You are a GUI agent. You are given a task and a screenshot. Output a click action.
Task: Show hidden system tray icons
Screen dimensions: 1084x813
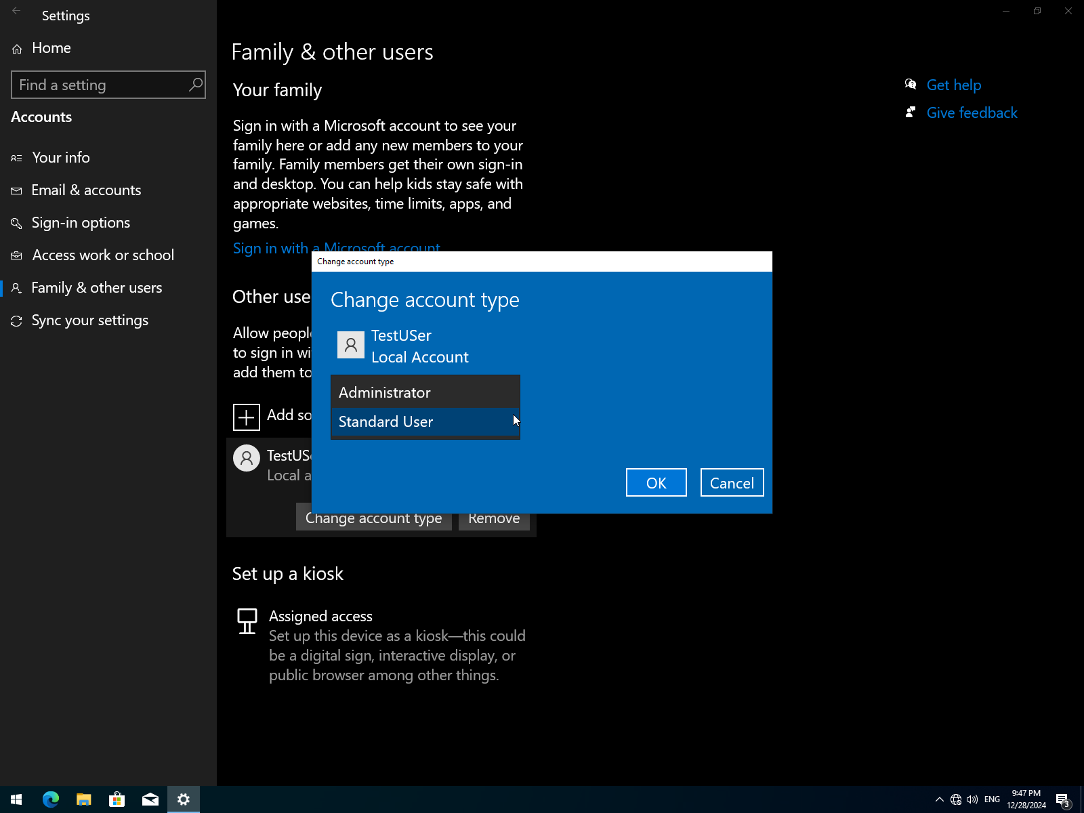click(940, 799)
